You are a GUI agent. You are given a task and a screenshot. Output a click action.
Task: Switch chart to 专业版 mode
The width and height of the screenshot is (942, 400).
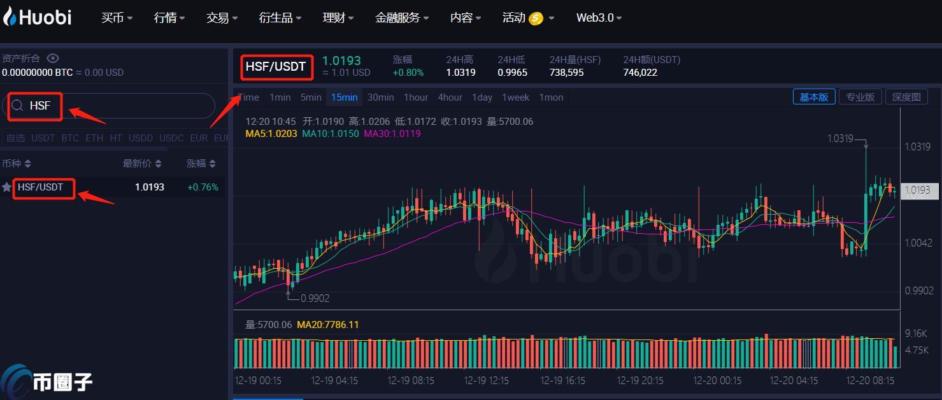860,97
